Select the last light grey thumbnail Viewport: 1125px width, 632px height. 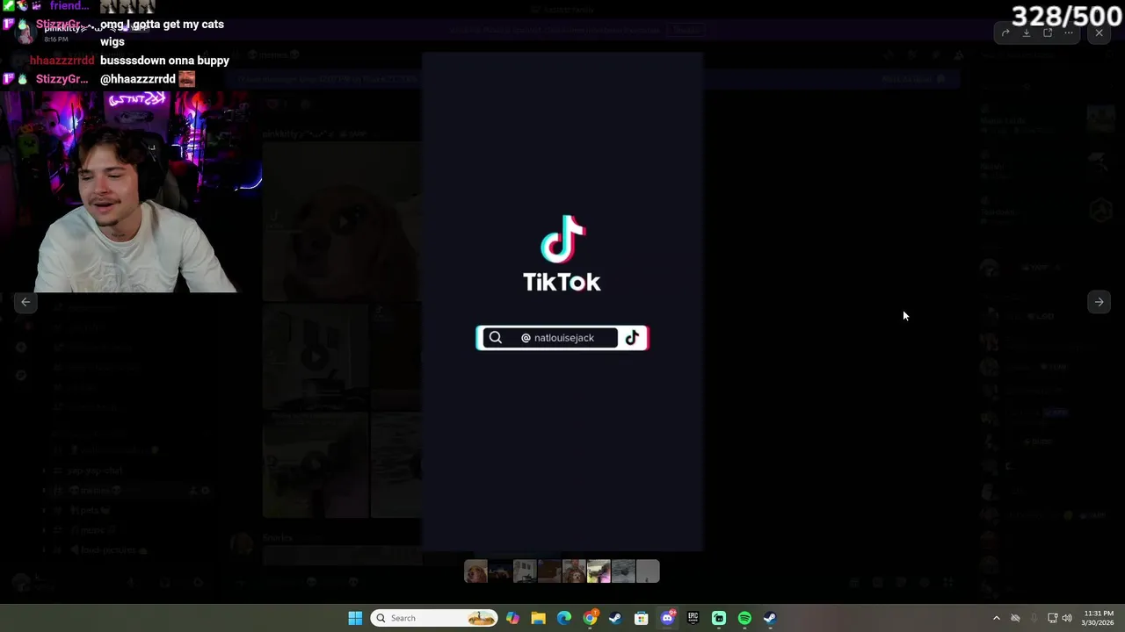click(648, 571)
